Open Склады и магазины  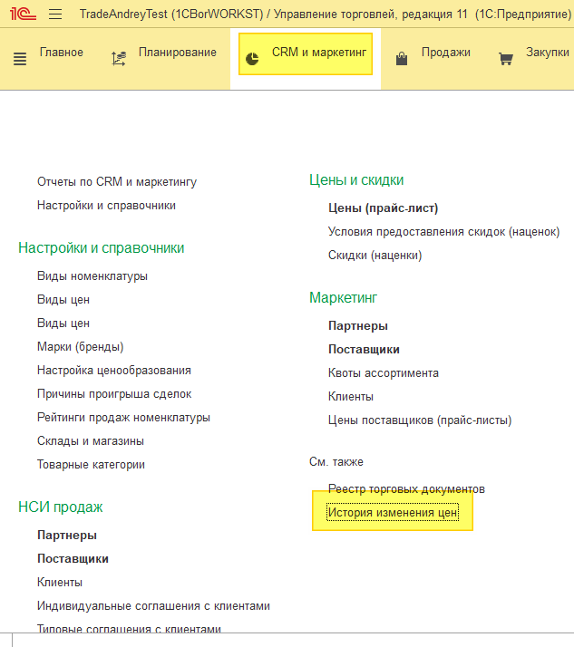(91, 441)
